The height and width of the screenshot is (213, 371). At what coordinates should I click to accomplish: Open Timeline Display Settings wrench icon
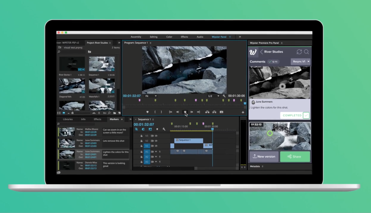(164, 129)
